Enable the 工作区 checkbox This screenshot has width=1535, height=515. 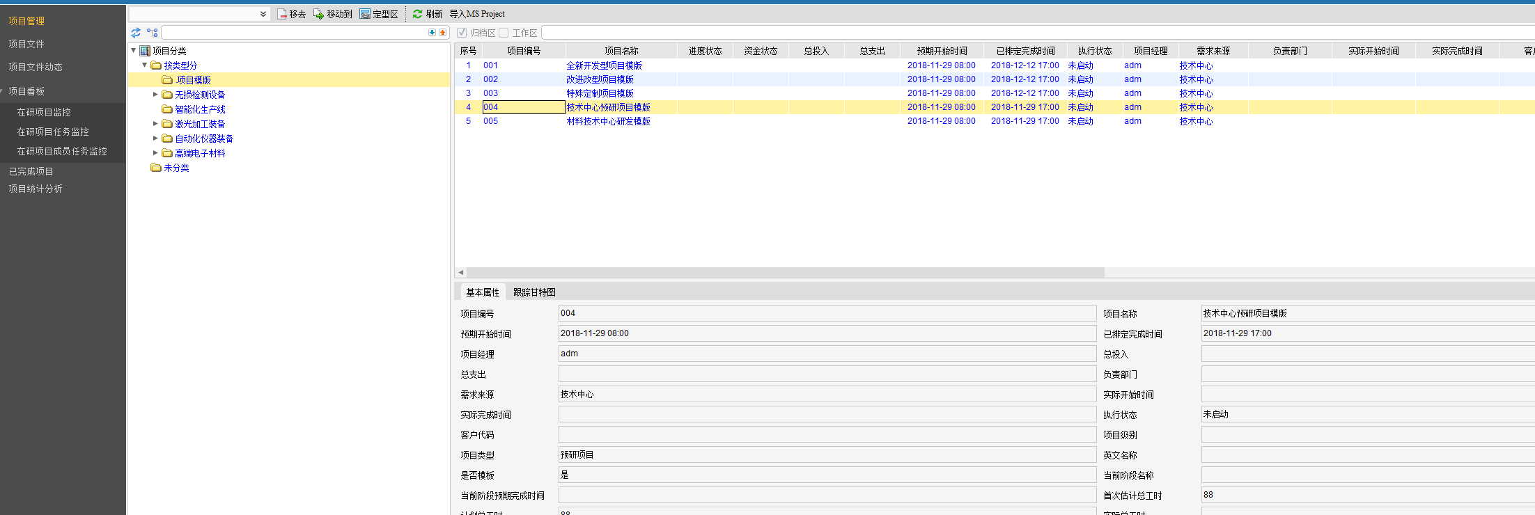(x=504, y=33)
